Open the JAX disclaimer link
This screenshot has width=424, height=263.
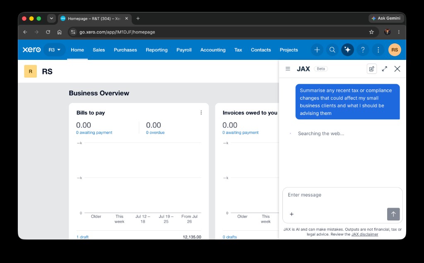[x=364, y=235]
